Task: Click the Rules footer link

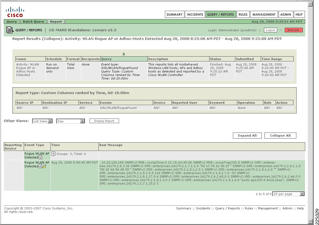Action: (249, 208)
